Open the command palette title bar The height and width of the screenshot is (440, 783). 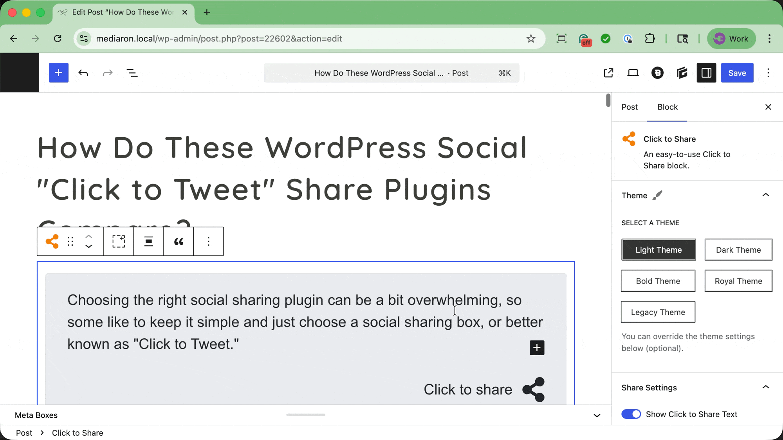[391, 73]
